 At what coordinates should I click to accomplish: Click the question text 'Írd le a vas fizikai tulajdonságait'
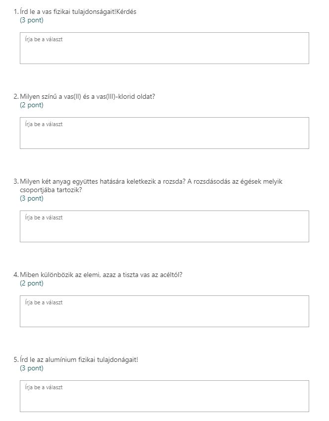78,12
